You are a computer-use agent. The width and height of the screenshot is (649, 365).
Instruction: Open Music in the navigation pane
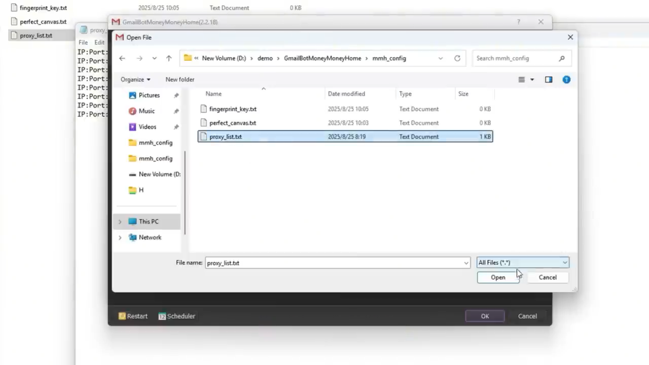[x=147, y=111]
